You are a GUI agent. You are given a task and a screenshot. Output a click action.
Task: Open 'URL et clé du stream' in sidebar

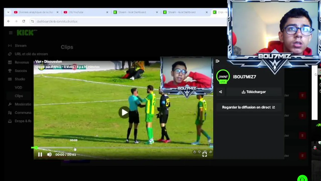coord(31,54)
